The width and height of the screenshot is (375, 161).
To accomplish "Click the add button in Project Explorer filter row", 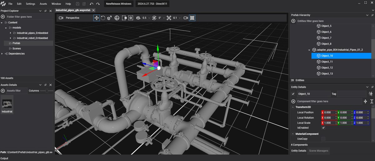I will pyautogui.click(x=3, y=17).
